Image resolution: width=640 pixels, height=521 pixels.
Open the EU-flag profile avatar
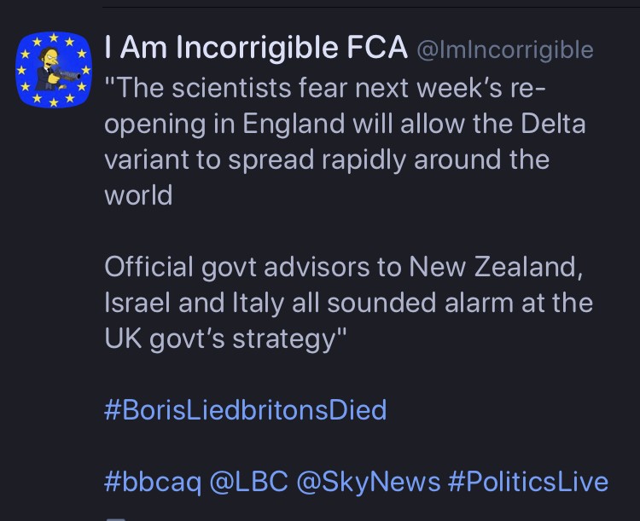[54, 70]
